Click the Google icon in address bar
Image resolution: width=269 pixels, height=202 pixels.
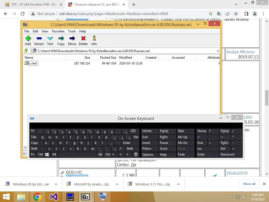211,14
